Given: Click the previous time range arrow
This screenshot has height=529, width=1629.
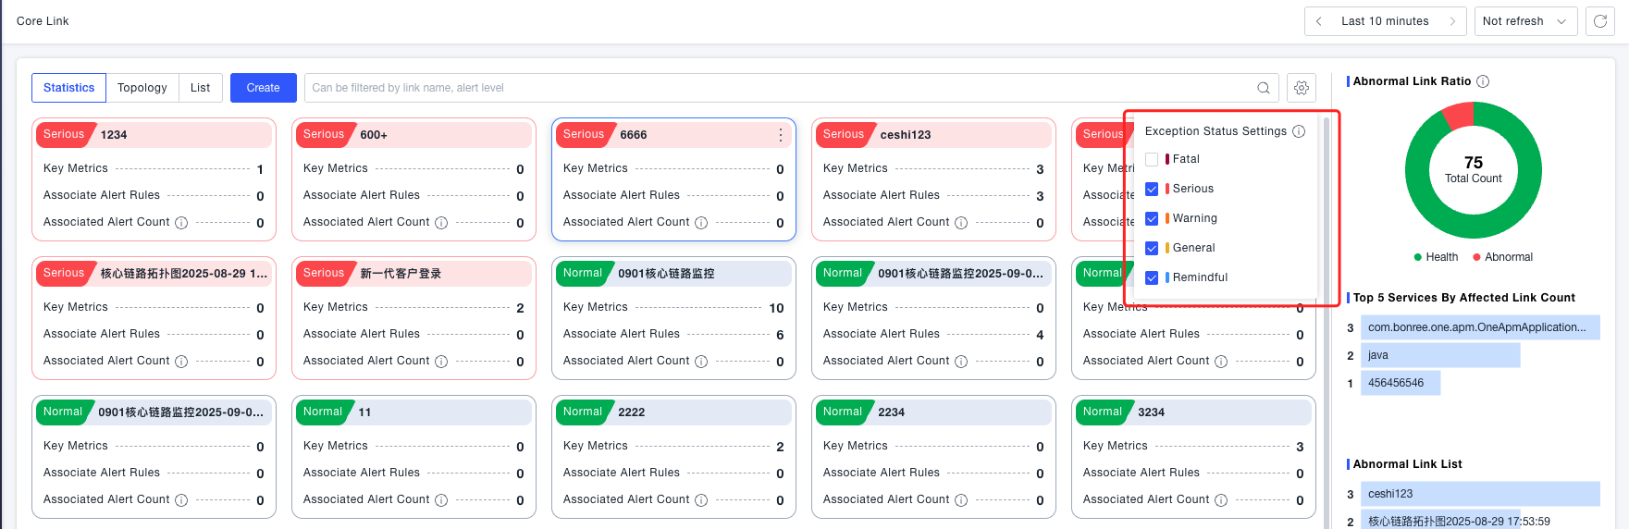Looking at the screenshot, I should point(1318,21).
